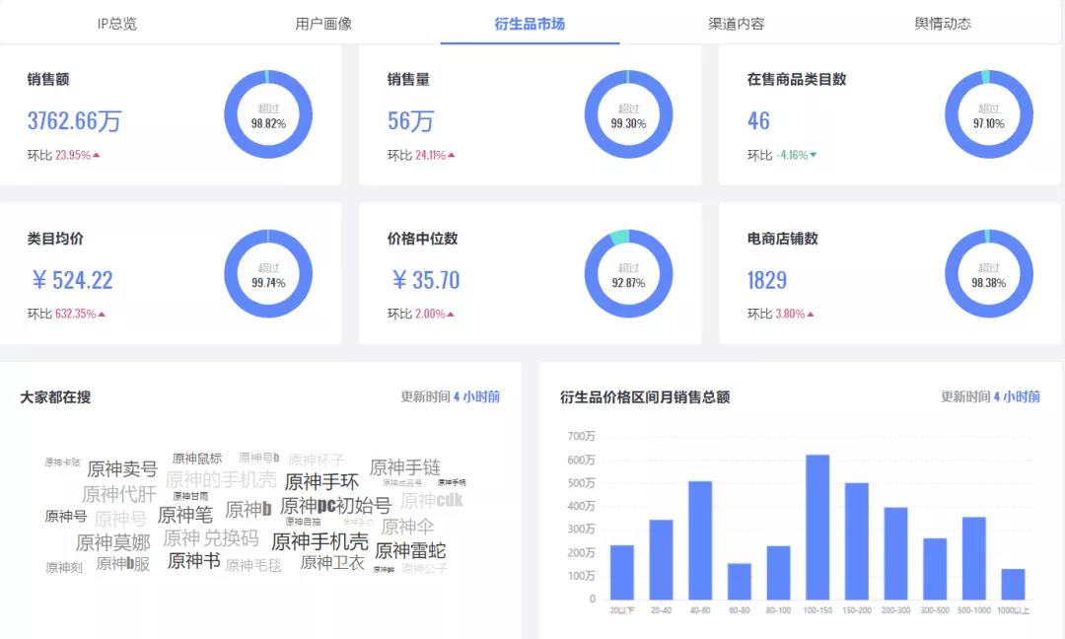The height and width of the screenshot is (639, 1065).
Task: Select the 衍生品市场 tab
Action: tap(530, 24)
